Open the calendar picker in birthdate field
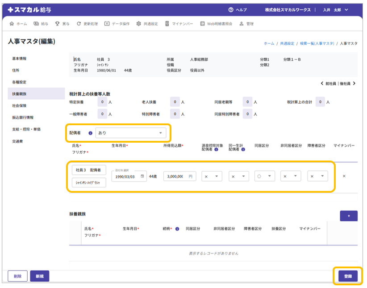Image resolution: width=367 pixels, height=288 pixels. pos(142,177)
